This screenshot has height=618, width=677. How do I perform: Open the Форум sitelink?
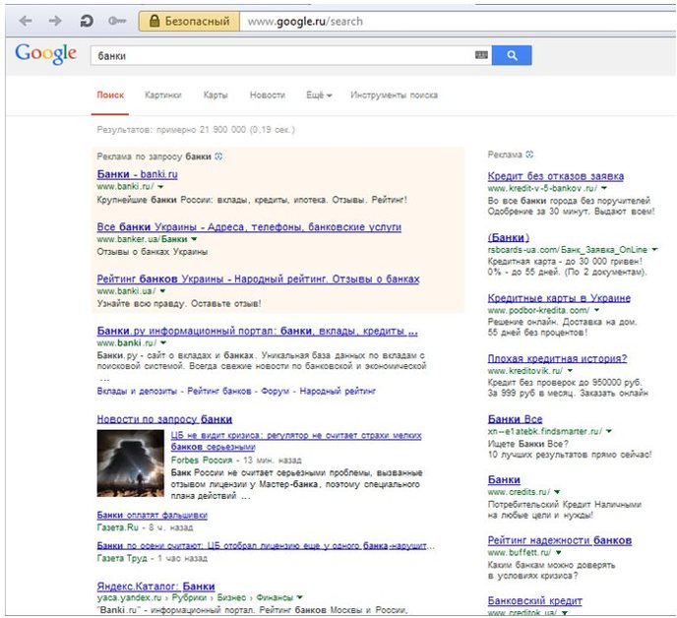click(275, 392)
